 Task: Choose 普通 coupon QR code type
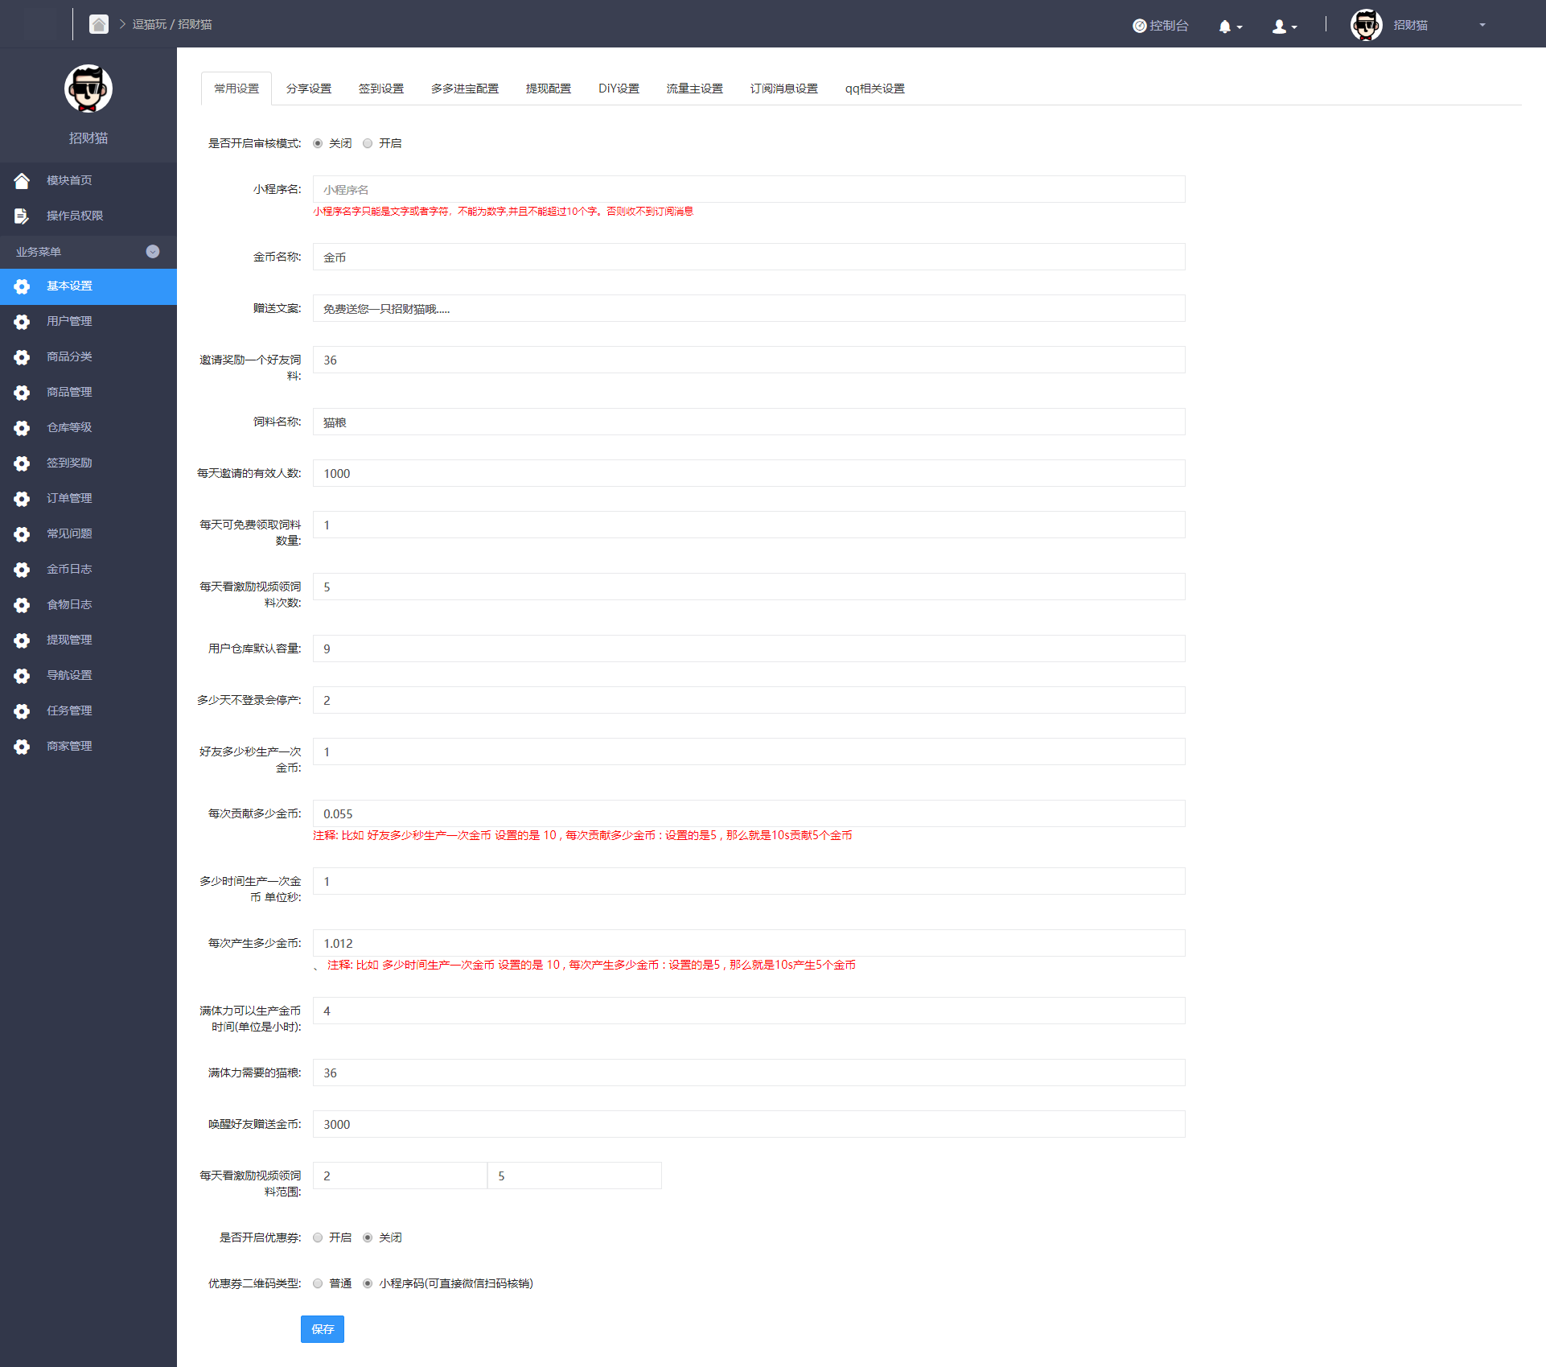tap(318, 1283)
